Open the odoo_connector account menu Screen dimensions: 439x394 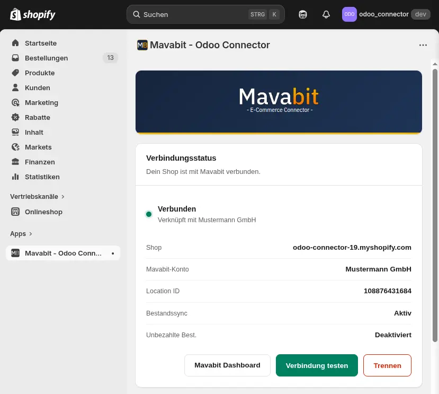tap(384, 14)
